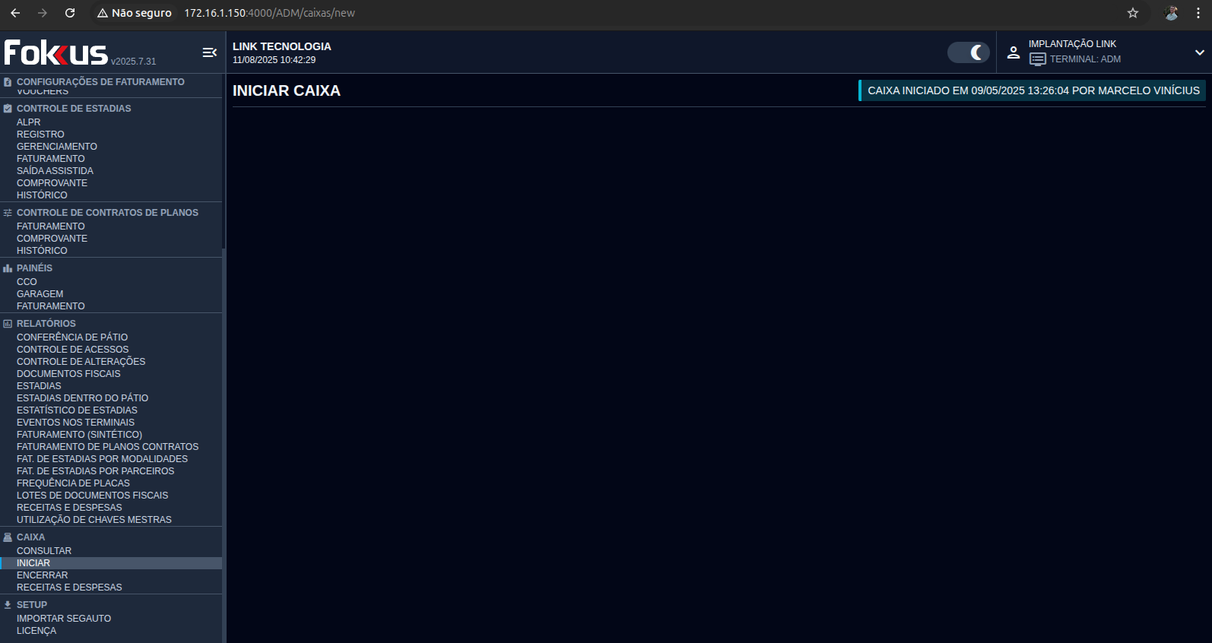This screenshot has height=643, width=1212.
Task: Click the sidebar vertical scrollbar
Action: 224,175
